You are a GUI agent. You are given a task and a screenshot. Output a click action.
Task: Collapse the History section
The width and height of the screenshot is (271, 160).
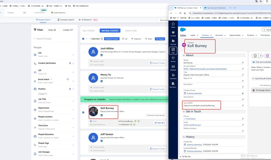184,137
